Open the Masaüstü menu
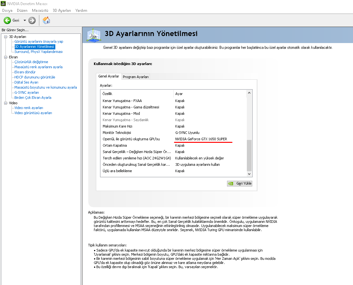Screen dimensions: 353x285 pos(40,11)
